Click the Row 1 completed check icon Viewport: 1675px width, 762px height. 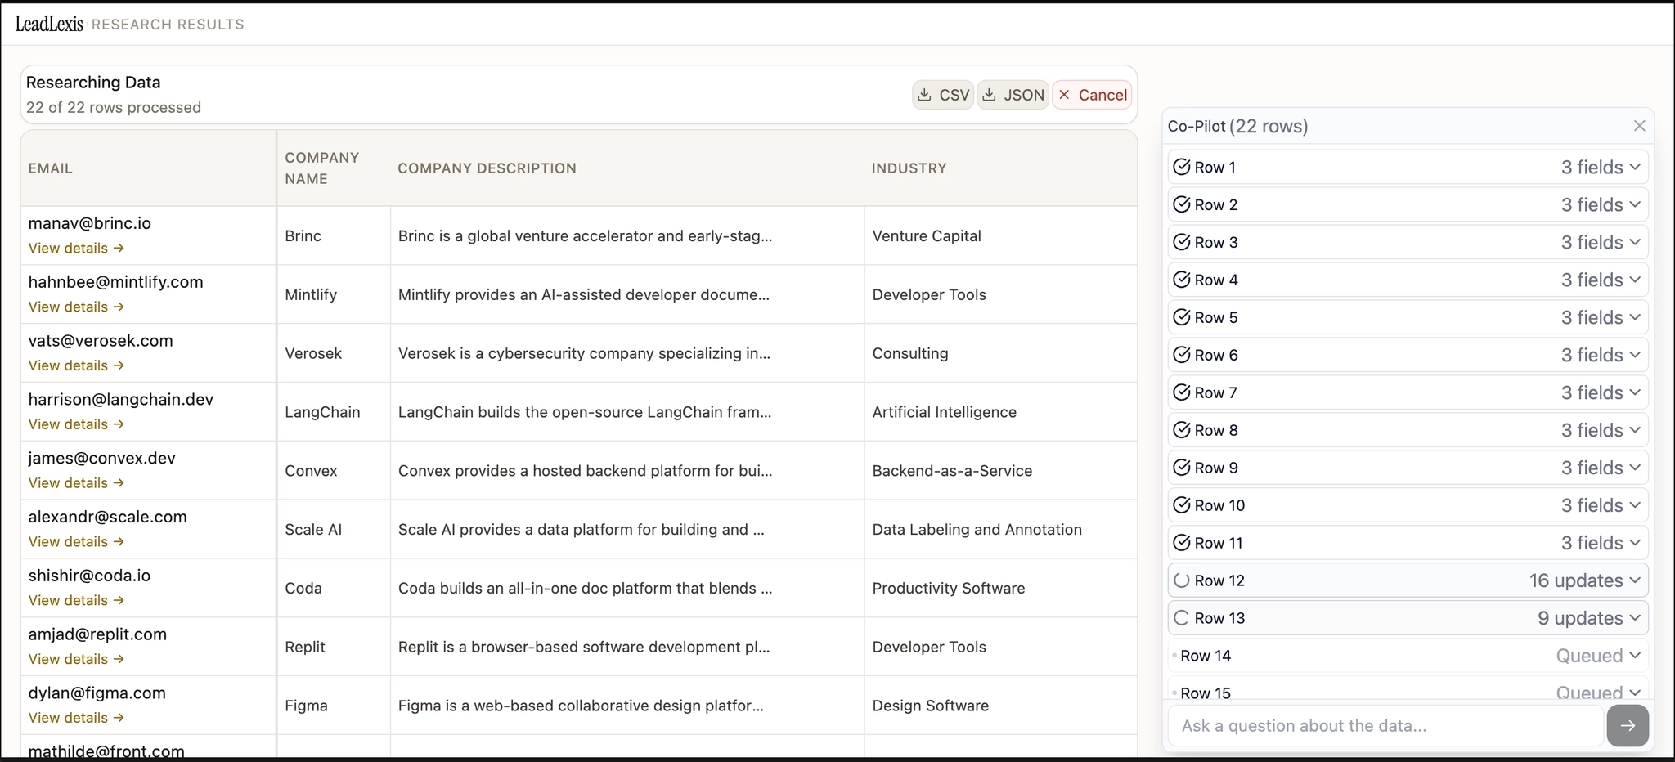(1182, 167)
